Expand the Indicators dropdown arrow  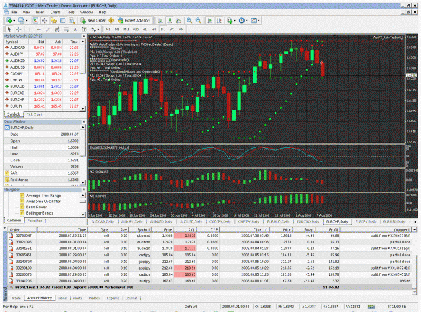234,21
